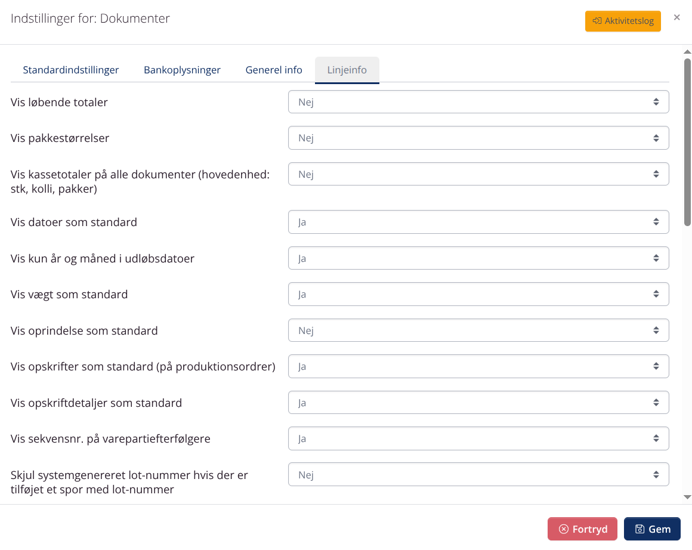Open the udløbsdatoer year-month dropdown
Viewport: 692px width, 550px height.
pos(478,258)
